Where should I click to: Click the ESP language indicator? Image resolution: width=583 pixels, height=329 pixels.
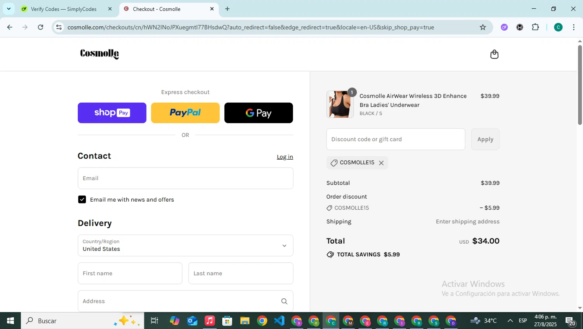(523, 321)
